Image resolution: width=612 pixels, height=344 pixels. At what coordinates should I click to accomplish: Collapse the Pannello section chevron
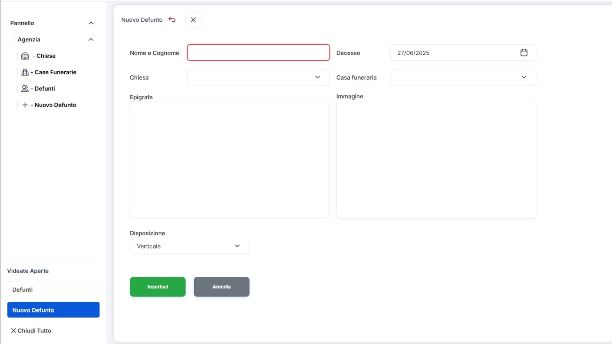(x=91, y=23)
